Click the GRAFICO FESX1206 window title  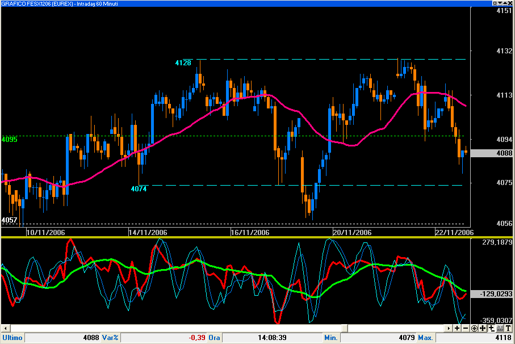pyautogui.click(x=60, y=3)
